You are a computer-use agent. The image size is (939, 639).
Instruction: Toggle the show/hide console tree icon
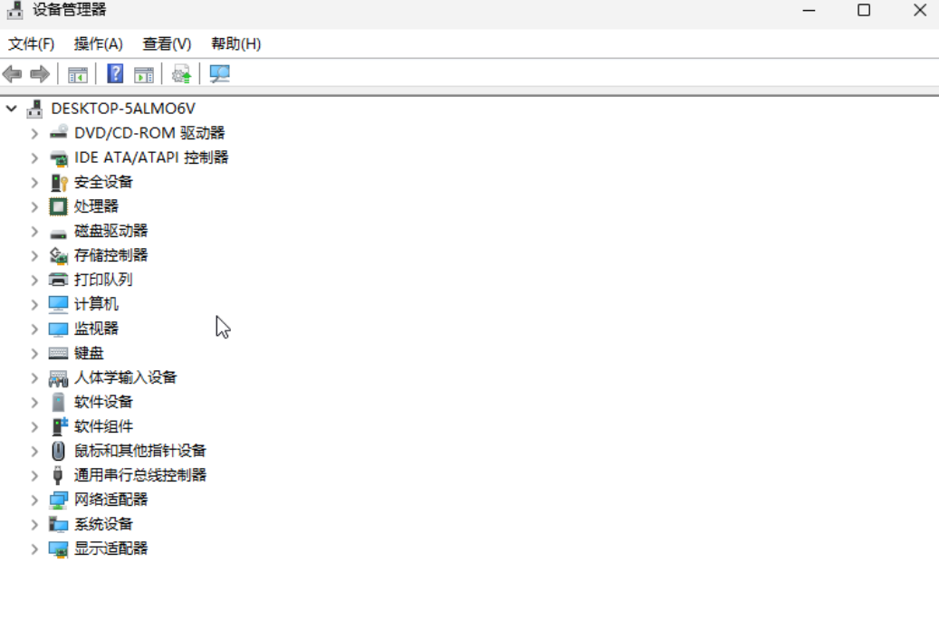pos(78,74)
